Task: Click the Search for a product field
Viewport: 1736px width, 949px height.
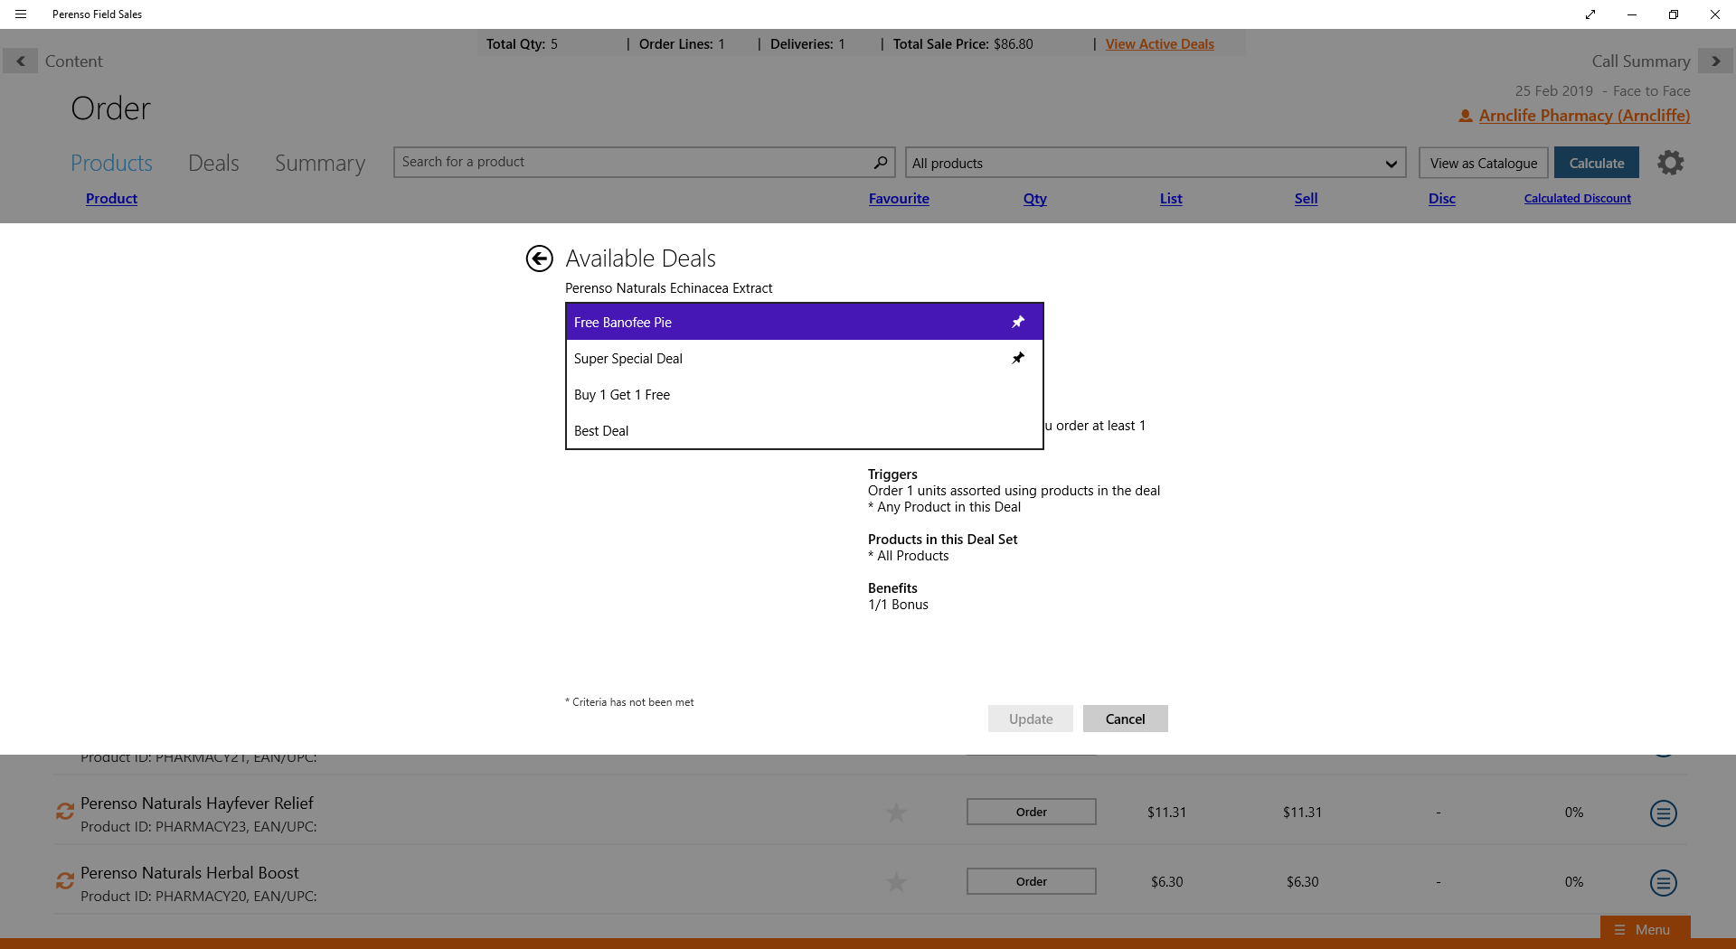Action: (644, 162)
